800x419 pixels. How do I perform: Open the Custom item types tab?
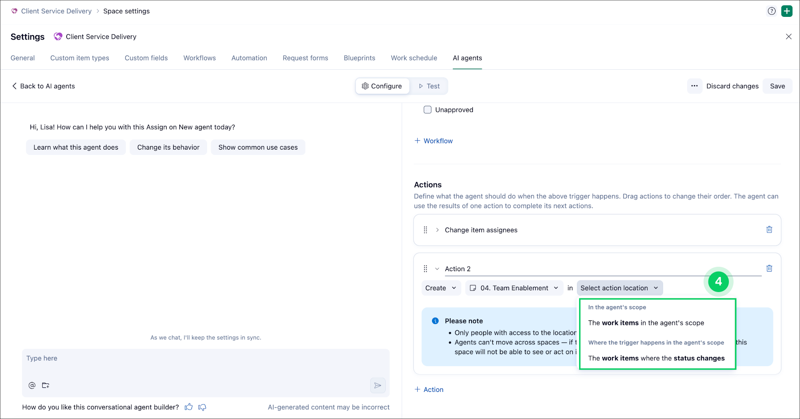[80, 58]
